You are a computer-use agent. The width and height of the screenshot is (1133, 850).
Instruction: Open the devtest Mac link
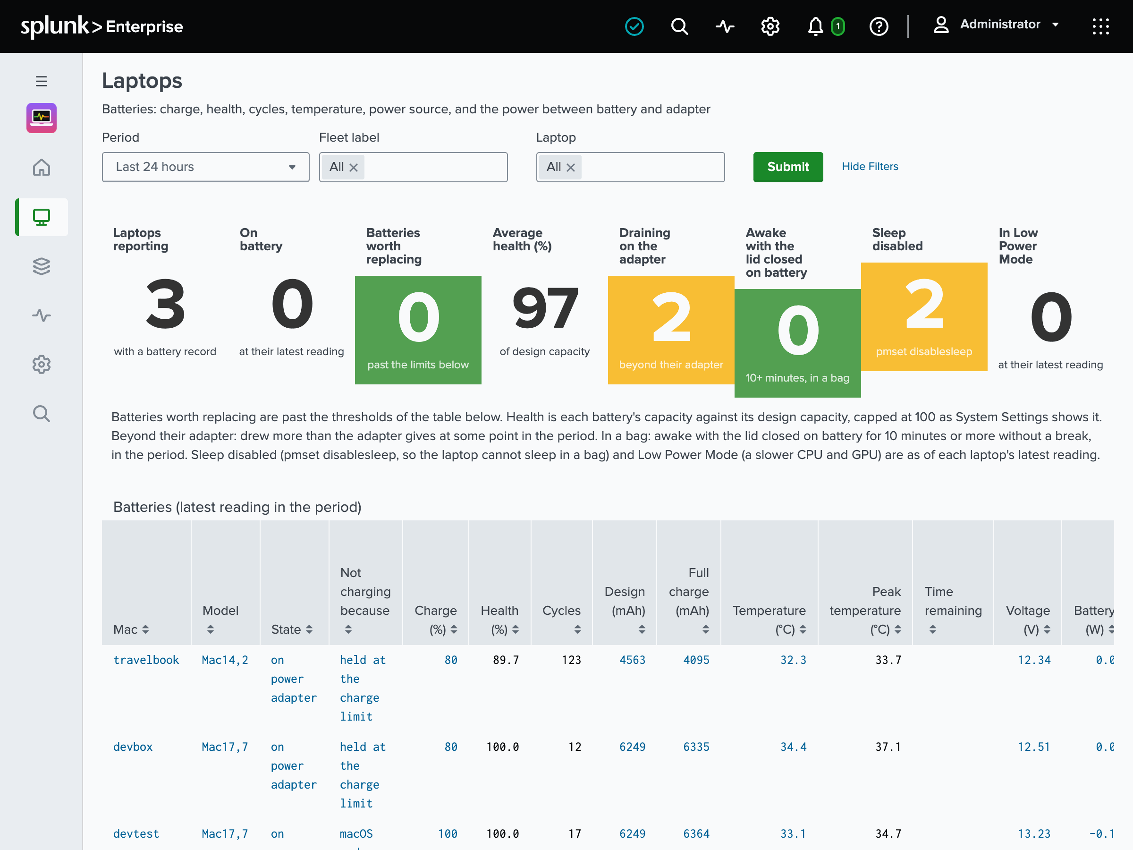pos(136,833)
